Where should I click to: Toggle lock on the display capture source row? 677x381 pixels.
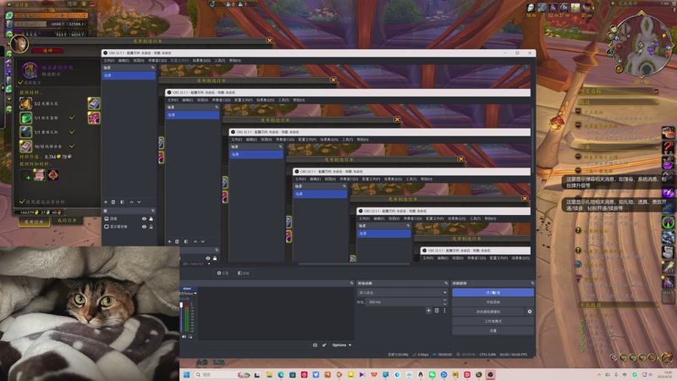(151, 226)
